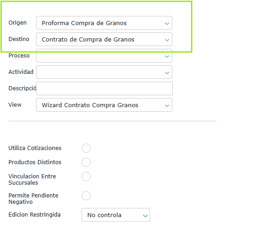The width and height of the screenshot is (258, 228).
Task: Open the empty Proceso combo box
Action: coord(104,56)
